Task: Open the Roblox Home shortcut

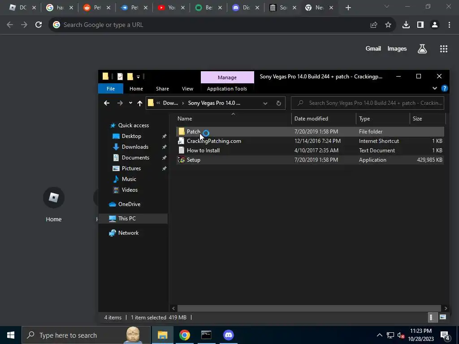Action: (x=54, y=204)
